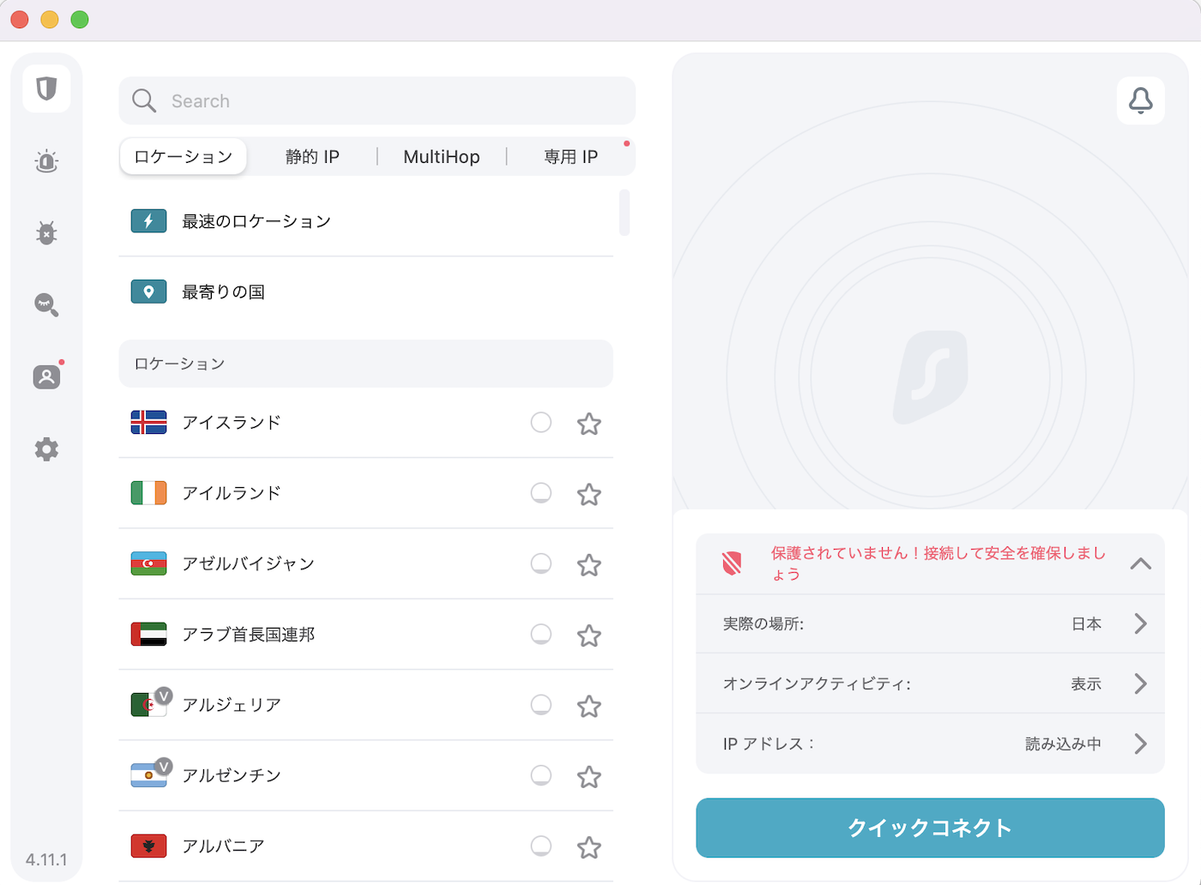Select the アルジェリア radio circle
The height and width of the screenshot is (885, 1201).
tap(540, 705)
